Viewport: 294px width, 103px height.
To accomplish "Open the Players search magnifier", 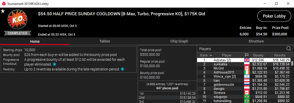I will pyautogui.click(x=289, y=49).
